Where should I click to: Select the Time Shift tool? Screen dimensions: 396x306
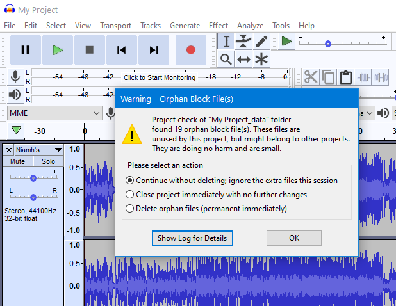(243, 60)
